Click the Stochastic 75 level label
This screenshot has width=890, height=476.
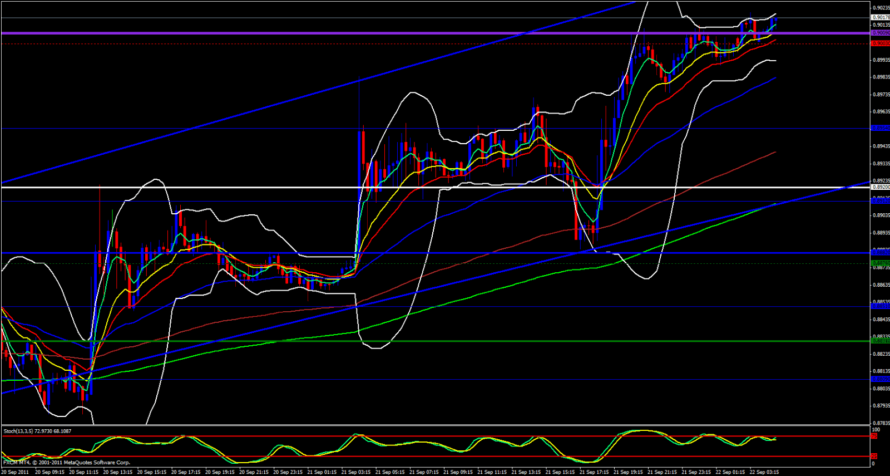pyautogui.click(x=874, y=436)
